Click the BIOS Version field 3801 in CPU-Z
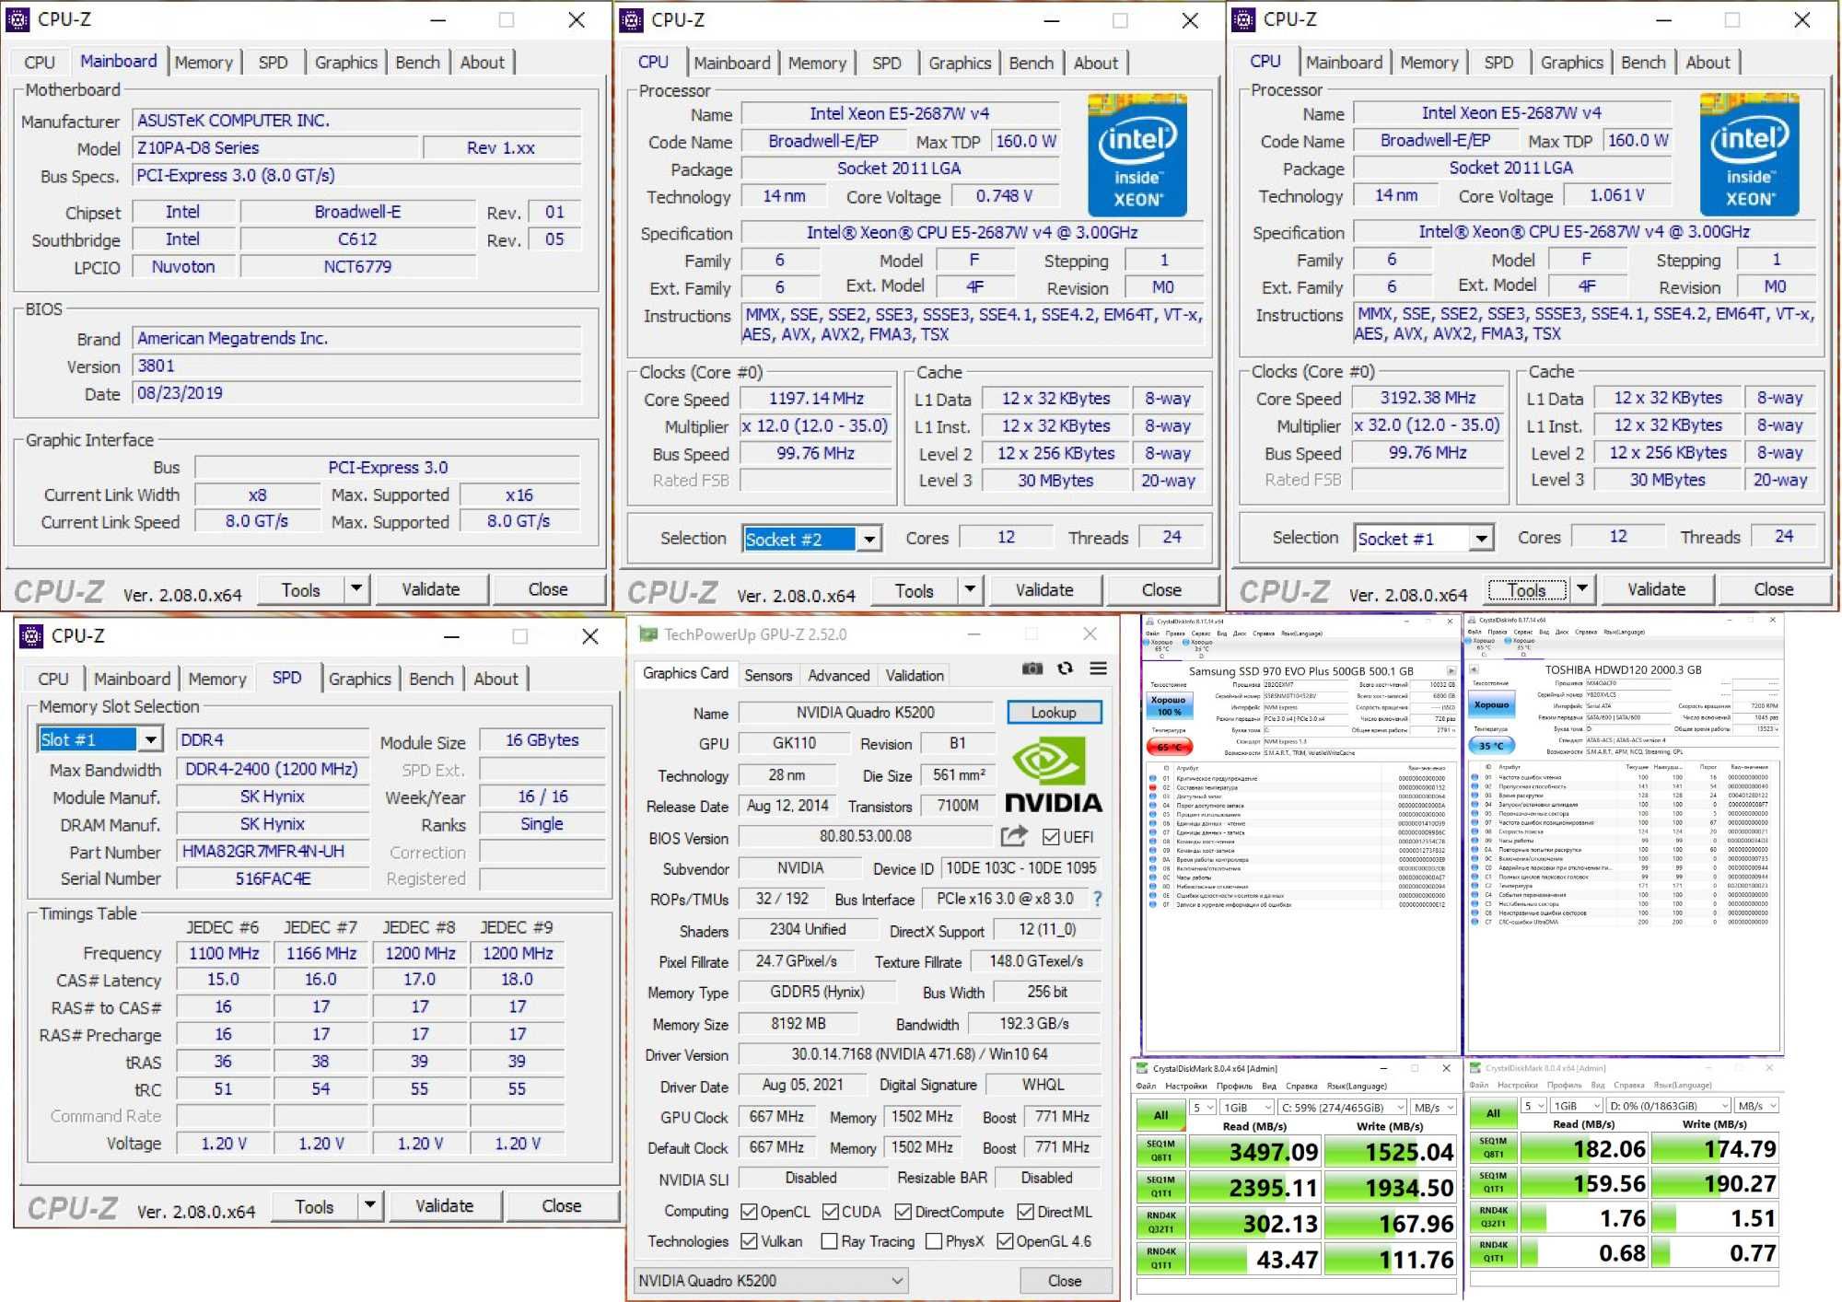1842x1302 pixels. tap(357, 366)
